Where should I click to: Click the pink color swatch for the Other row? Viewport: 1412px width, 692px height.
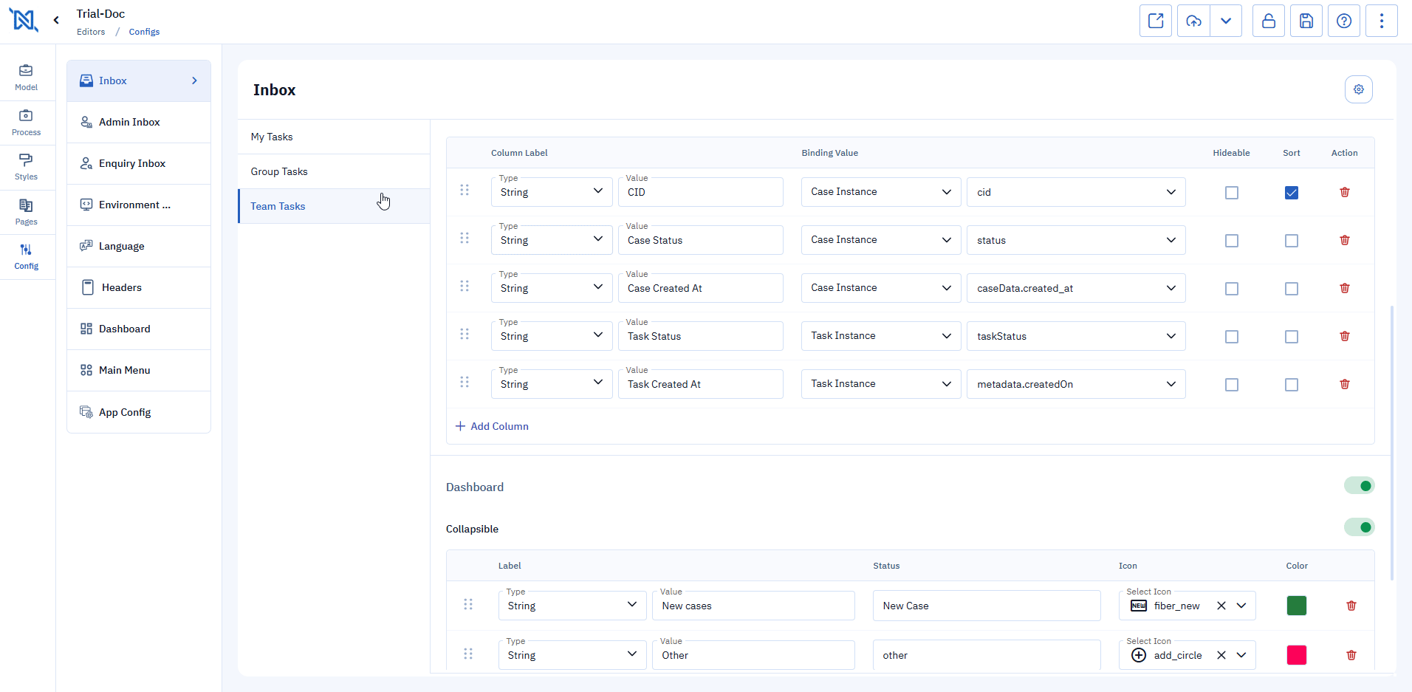click(1297, 655)
